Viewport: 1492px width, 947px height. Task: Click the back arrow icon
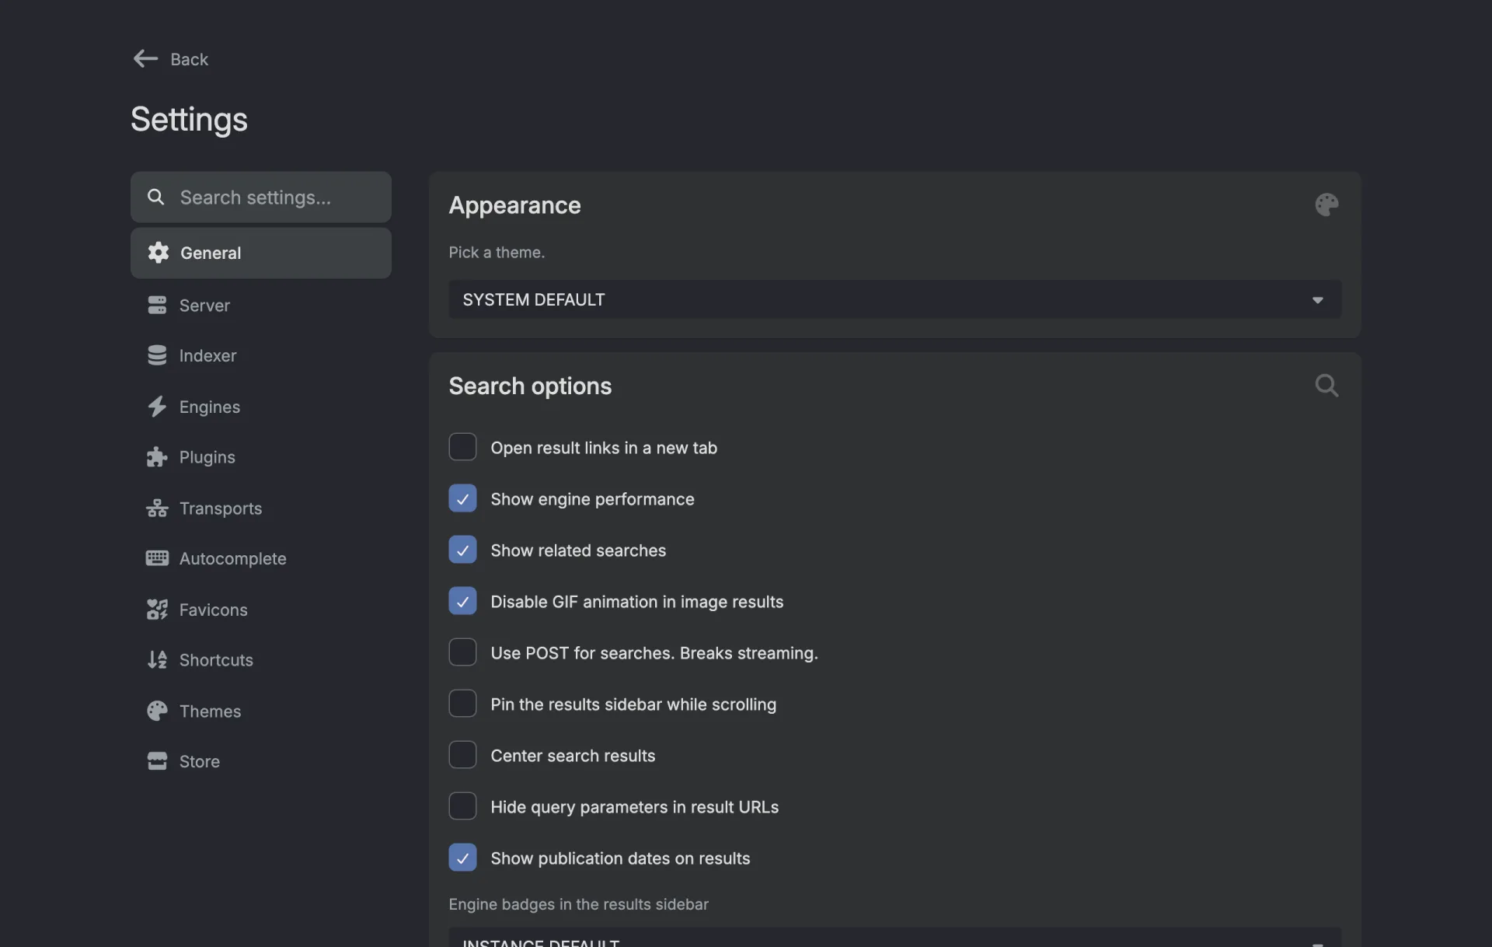[145, 59]
